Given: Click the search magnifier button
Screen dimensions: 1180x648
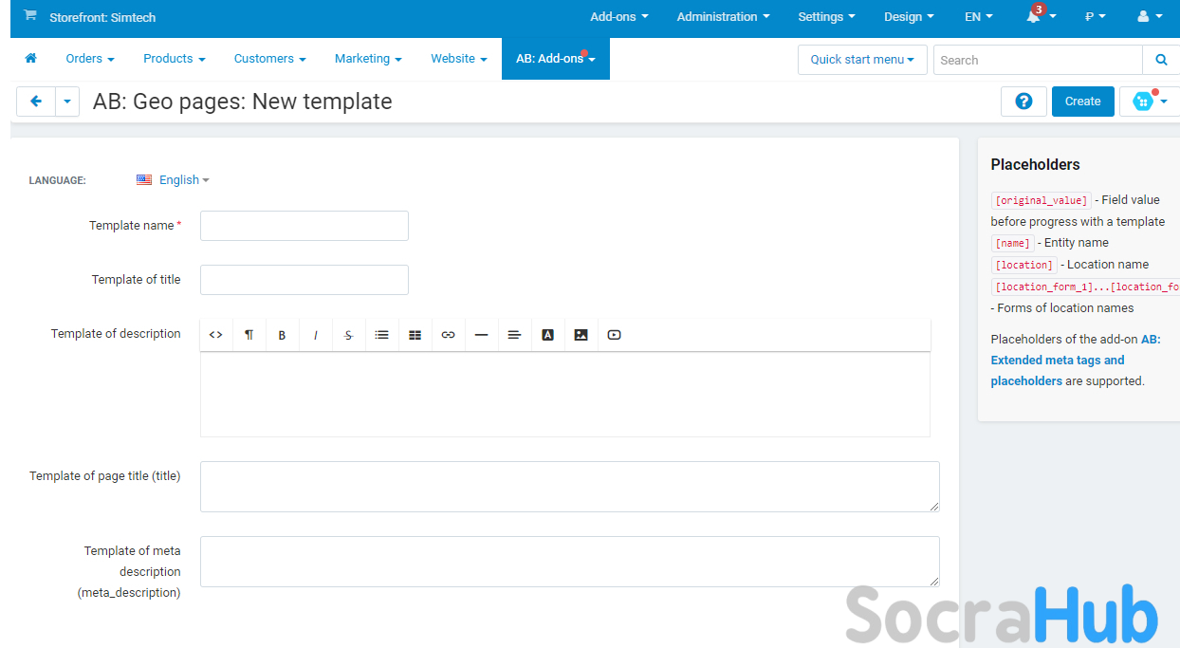Looking at the screenshot, I should click(1161, 60).
